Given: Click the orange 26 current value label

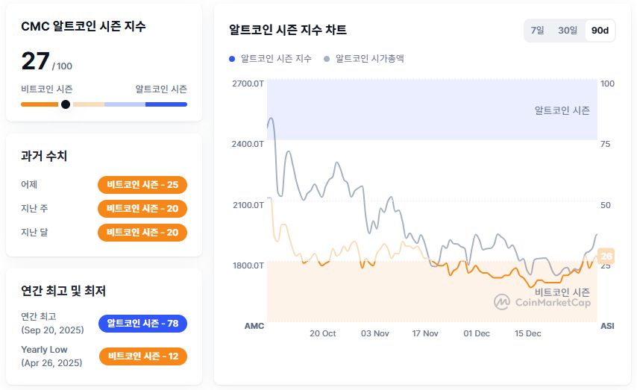Looking at the screenshot, I should pos(606,257).
